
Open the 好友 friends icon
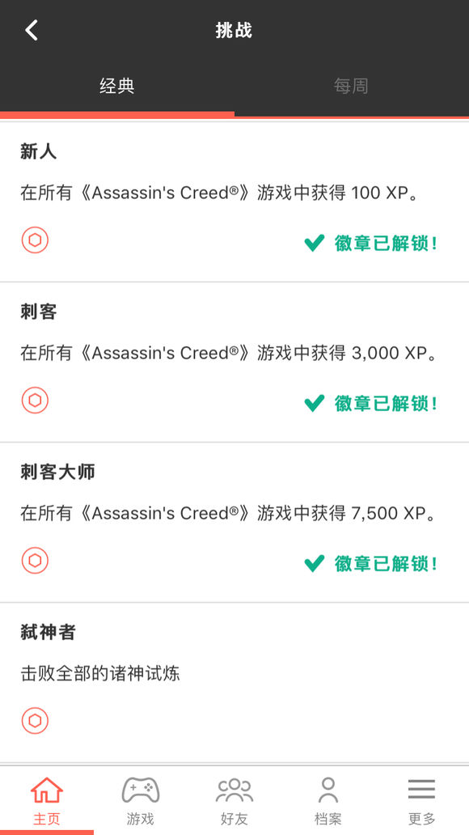tap(234, 790)
